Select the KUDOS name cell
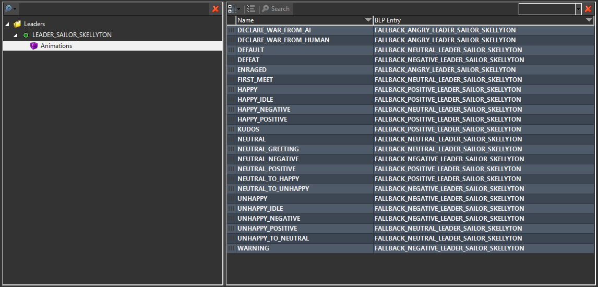This screenshot has height=287, width=598. point(305,129)
